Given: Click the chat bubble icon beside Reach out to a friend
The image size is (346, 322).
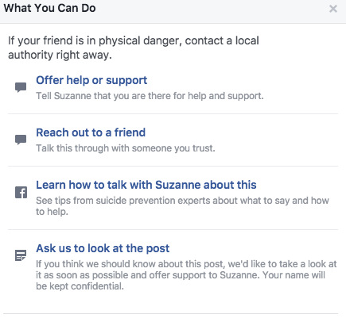Looking at the screenshot, I should pyautogui.click(x=21, y=140).
